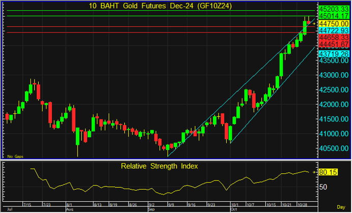
Task: Click the cyan 44722.93 price label
Action: pyautogui.click(x=334, y=31)
